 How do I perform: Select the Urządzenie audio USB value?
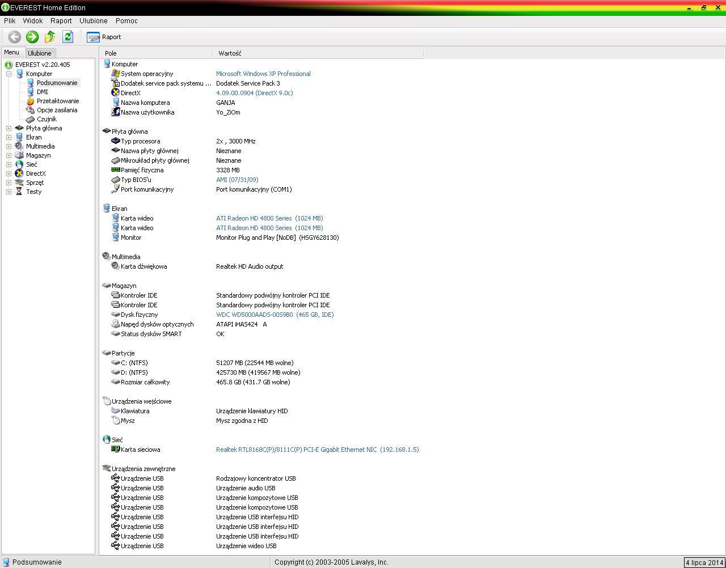[x=246, y=488]
